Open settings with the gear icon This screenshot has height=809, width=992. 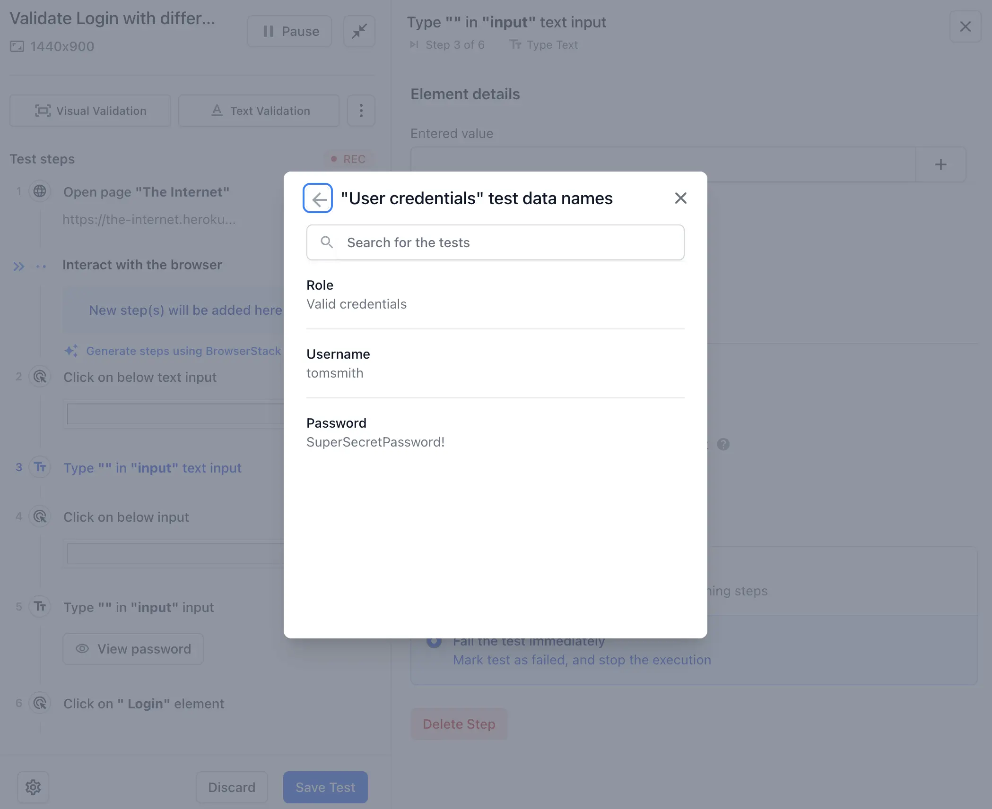33,787
